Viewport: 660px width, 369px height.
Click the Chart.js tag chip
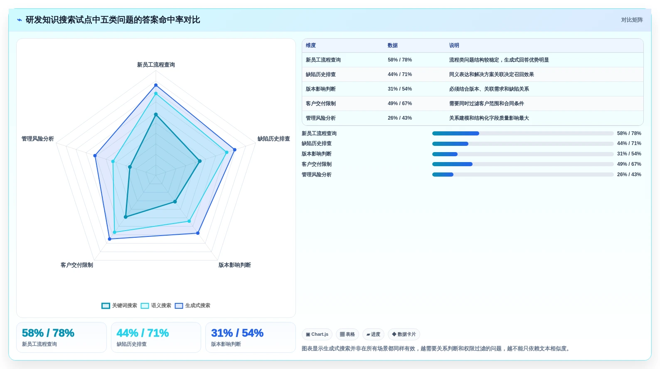click(x=317, y=334)
